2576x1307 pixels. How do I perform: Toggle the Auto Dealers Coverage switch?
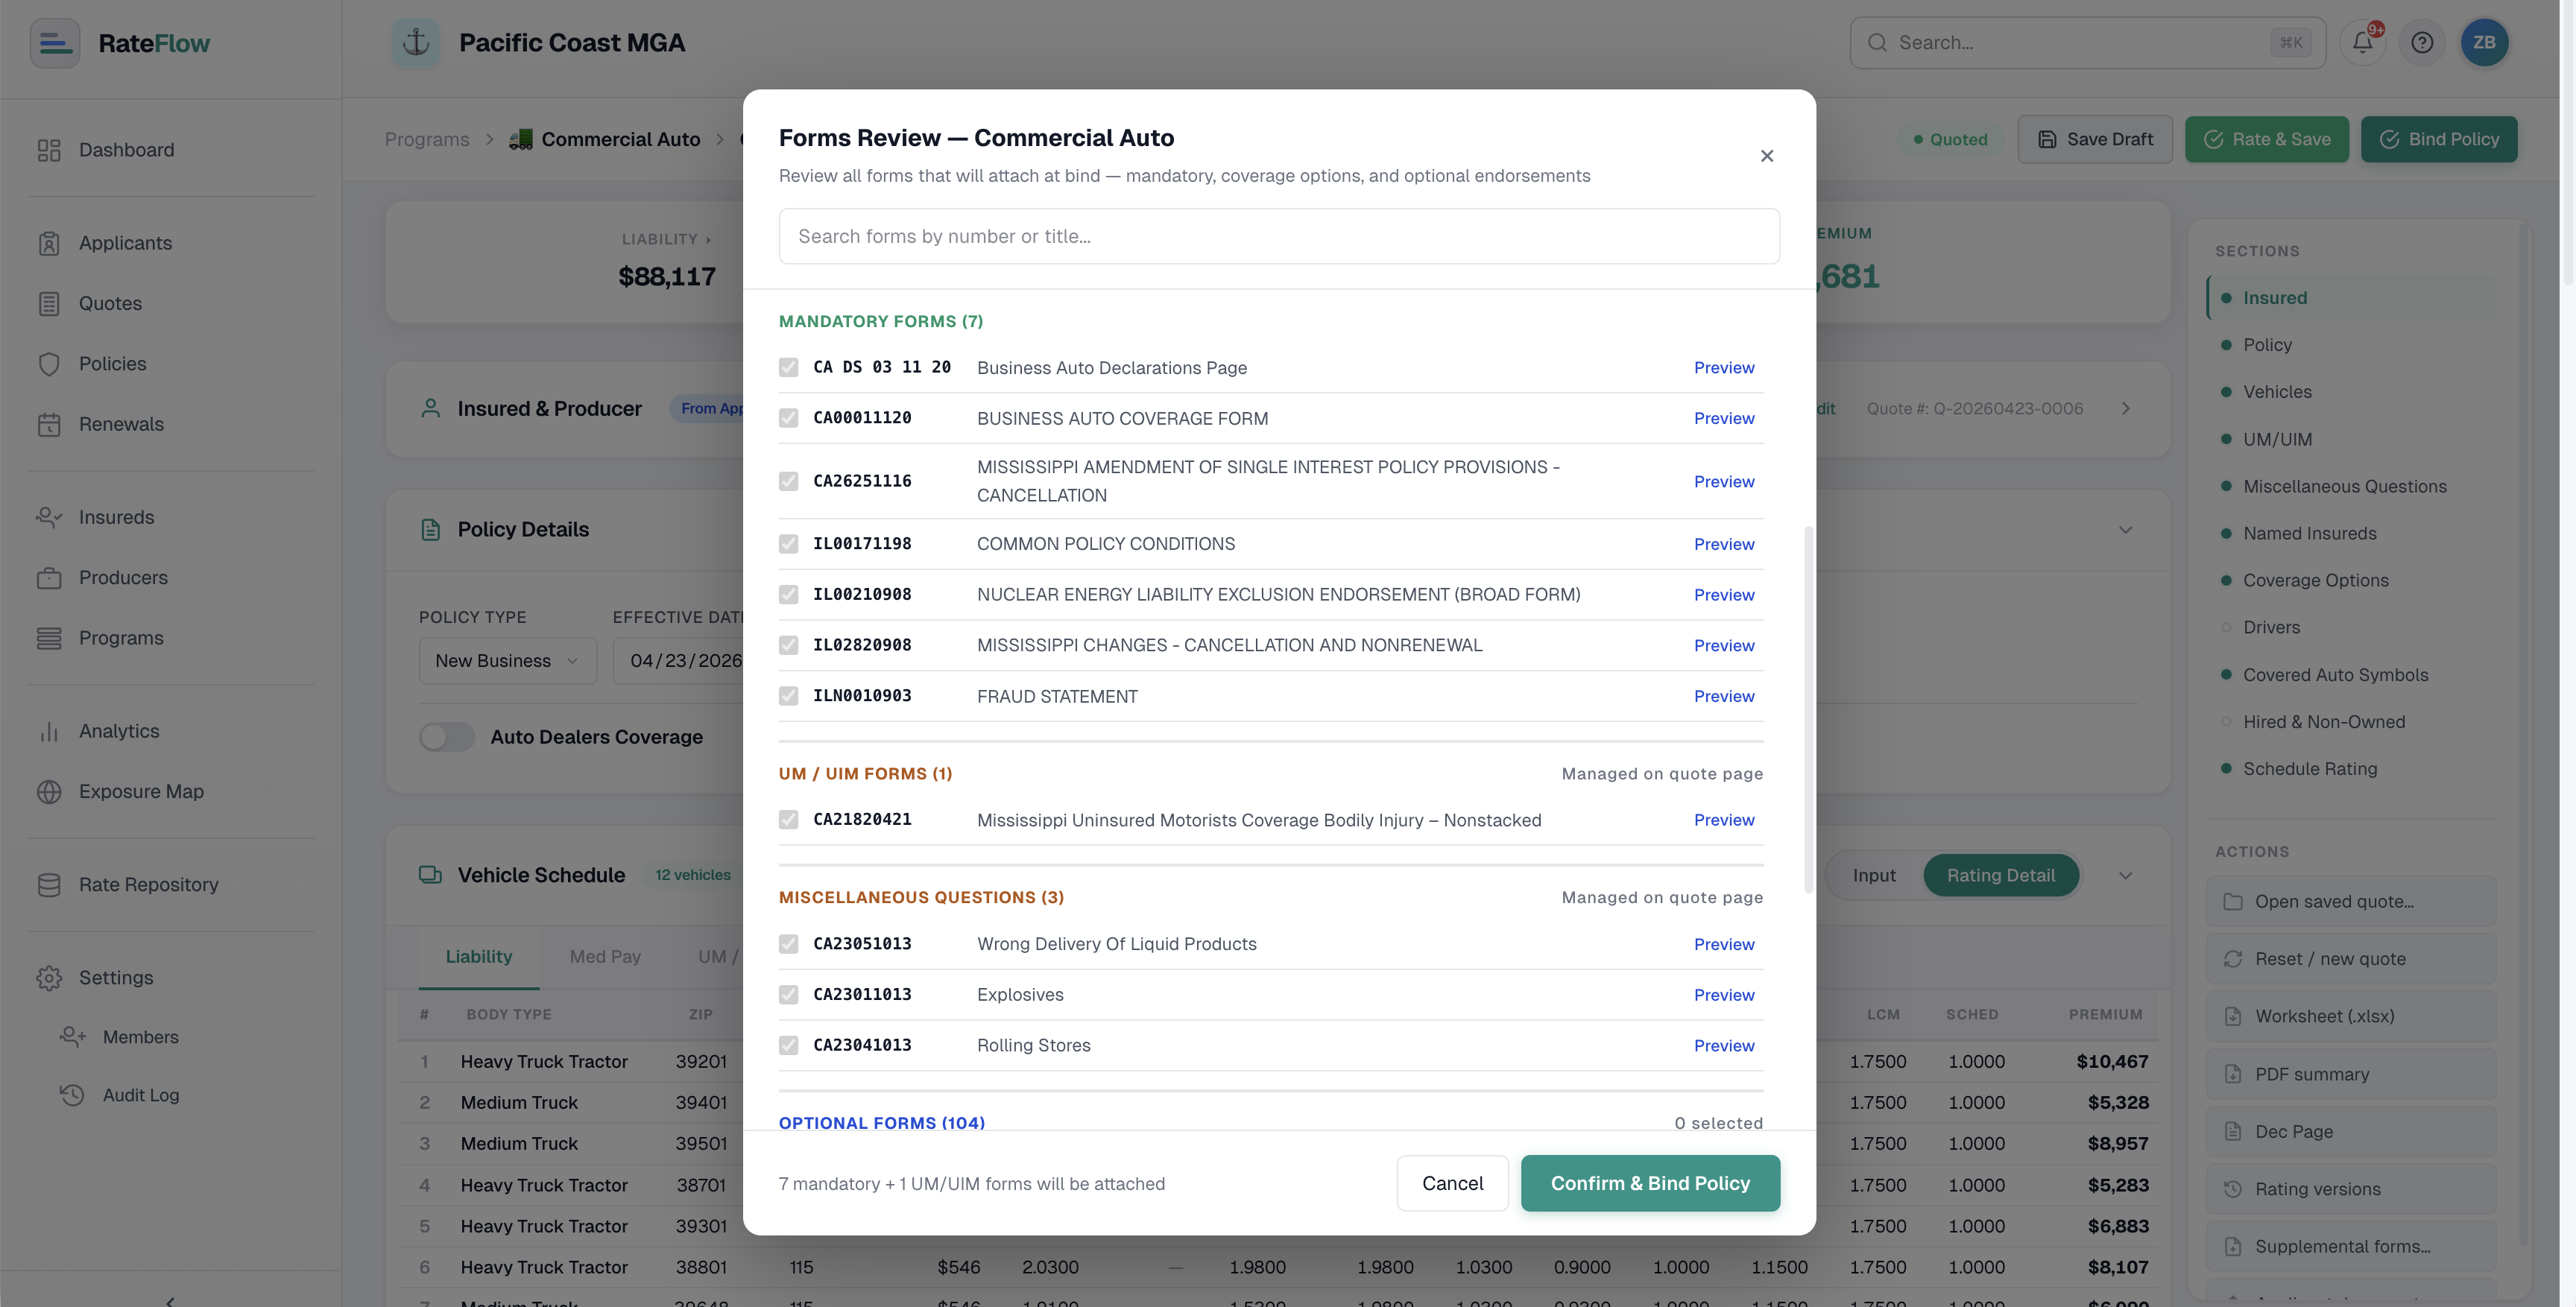tap(447, 737)
